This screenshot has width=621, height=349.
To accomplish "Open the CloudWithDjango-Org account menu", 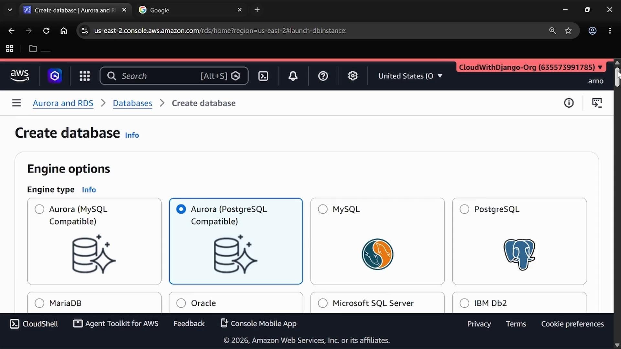I will coord(531,67).
